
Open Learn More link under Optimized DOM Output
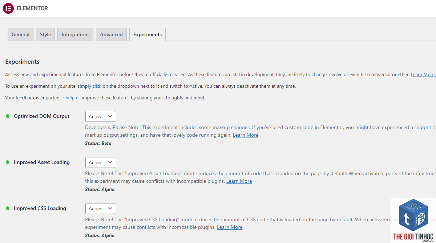click(246, 135)
